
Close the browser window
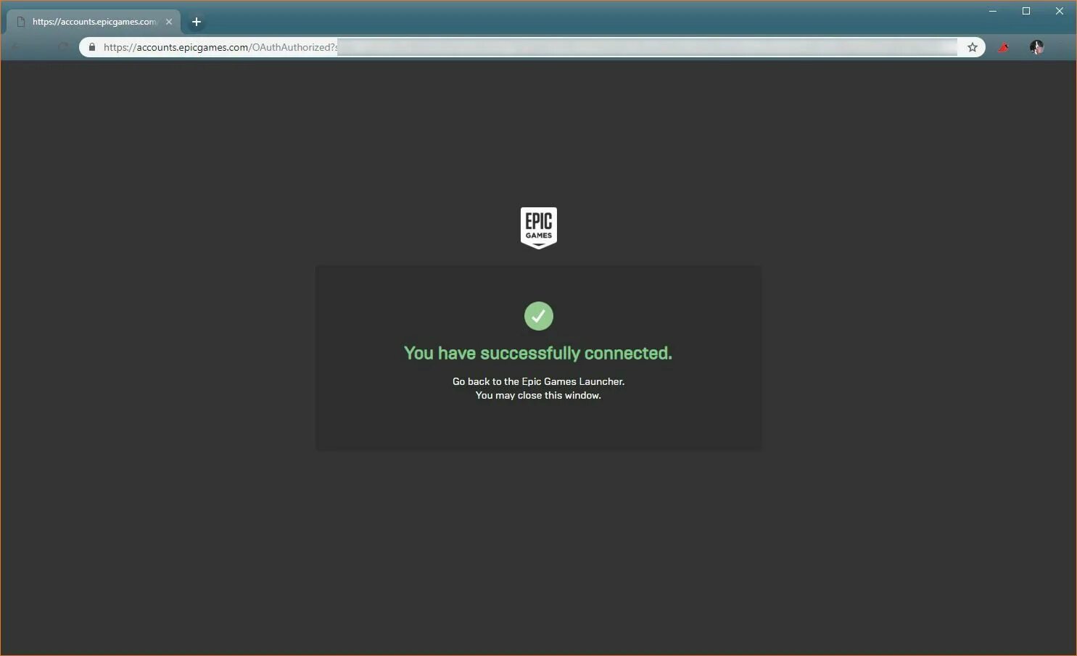click(x=1060, y=11)
